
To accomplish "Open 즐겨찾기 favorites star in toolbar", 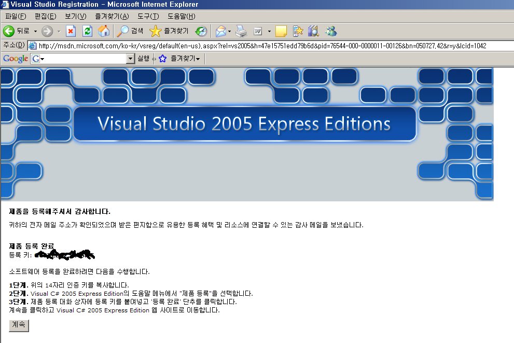I will click(x=169, y=31).
